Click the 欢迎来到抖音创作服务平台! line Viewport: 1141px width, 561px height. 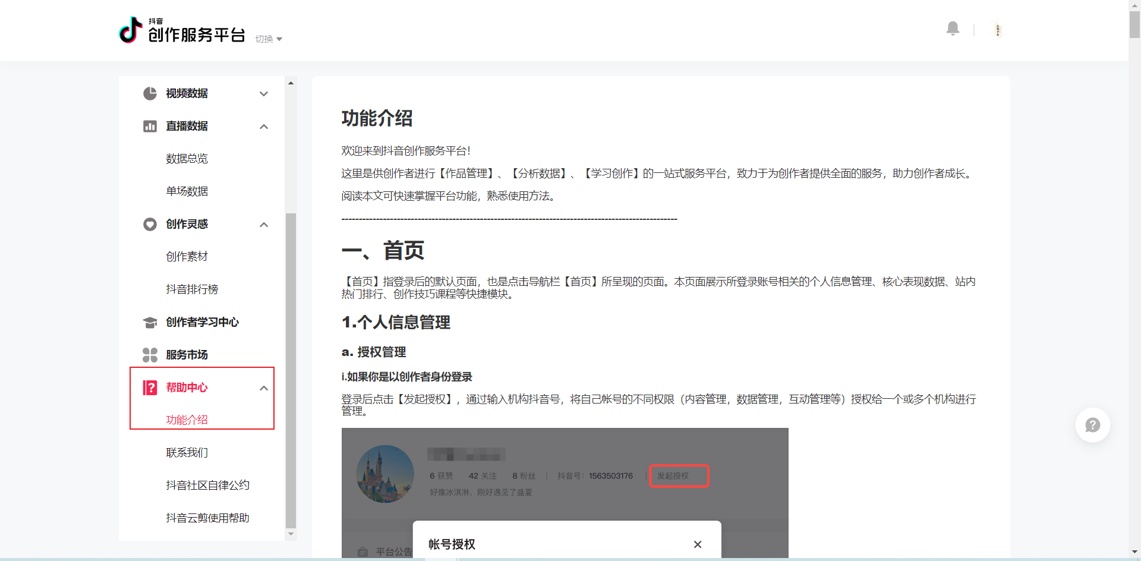(406, 151)
